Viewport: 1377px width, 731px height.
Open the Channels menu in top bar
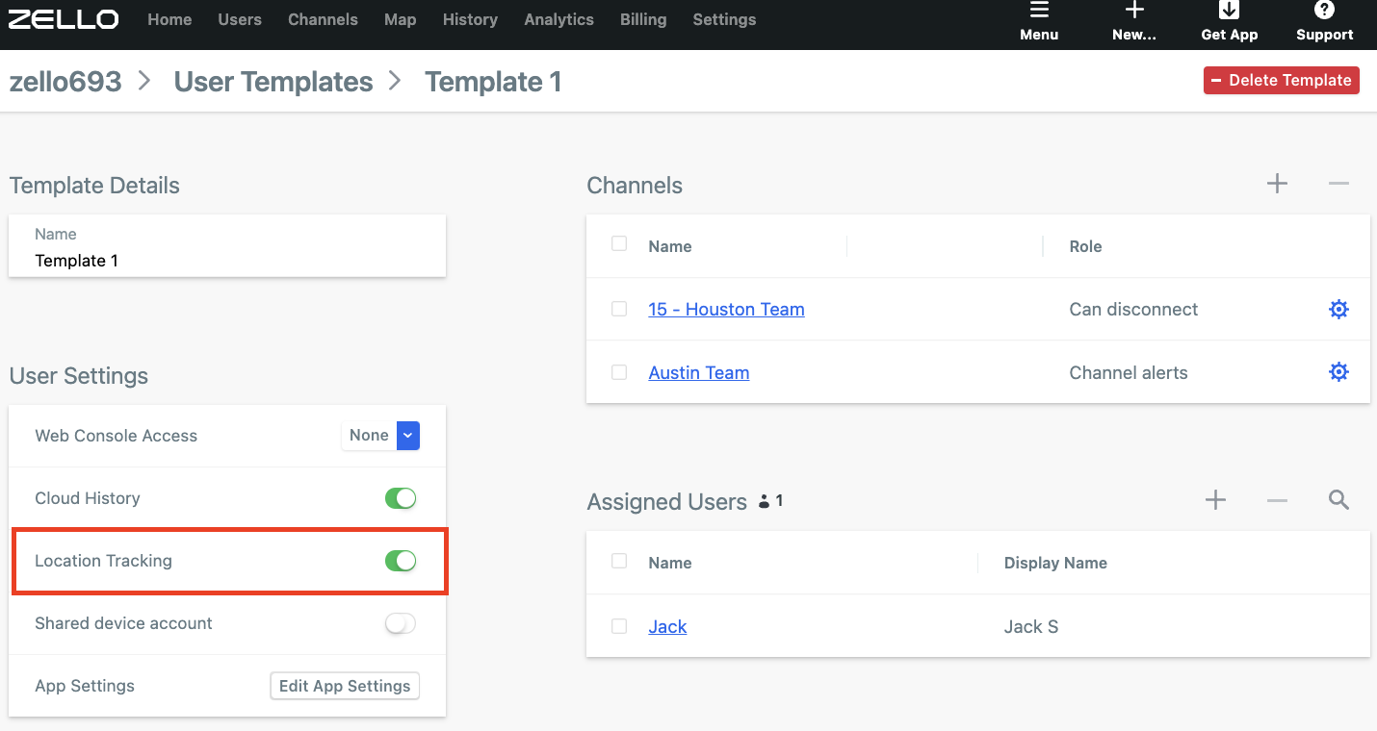pyautogui.click(x=323, y=19)
